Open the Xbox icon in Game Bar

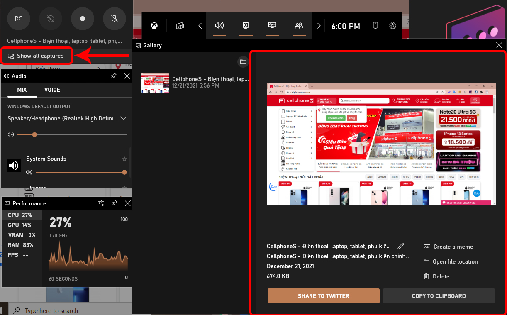[154, 26]
